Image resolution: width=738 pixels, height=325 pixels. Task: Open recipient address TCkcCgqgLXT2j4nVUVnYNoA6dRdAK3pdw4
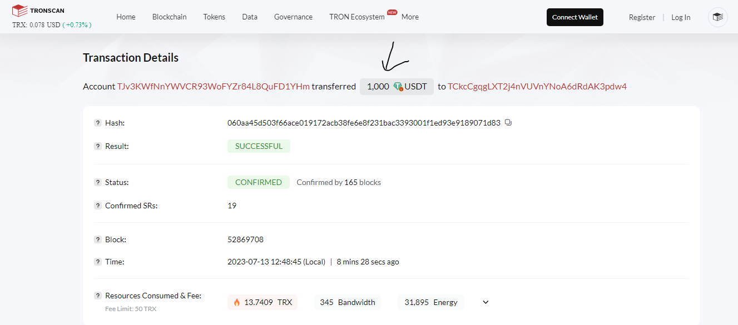point(537,86)
